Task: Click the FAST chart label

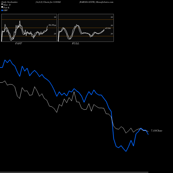Action: coord(18,44)
